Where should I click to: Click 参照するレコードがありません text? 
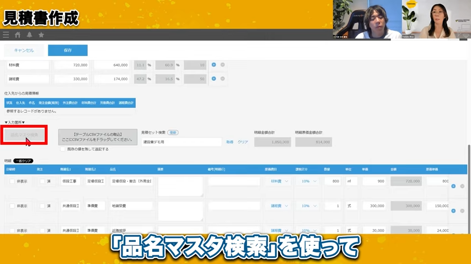(x=31, y=111)
